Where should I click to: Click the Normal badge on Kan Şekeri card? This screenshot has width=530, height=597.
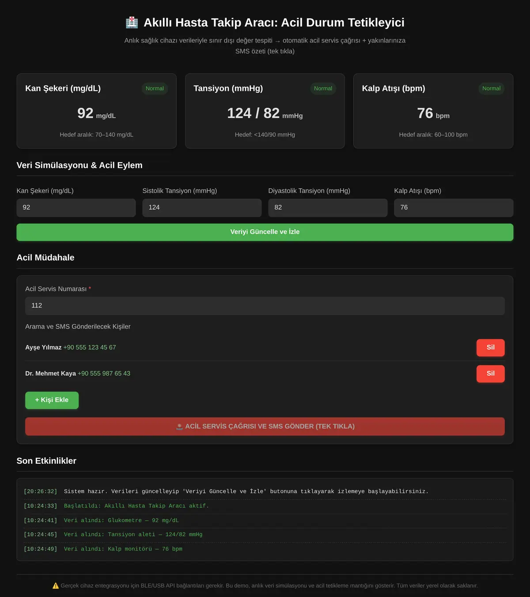pyautogui.click(x=155, y=88)
